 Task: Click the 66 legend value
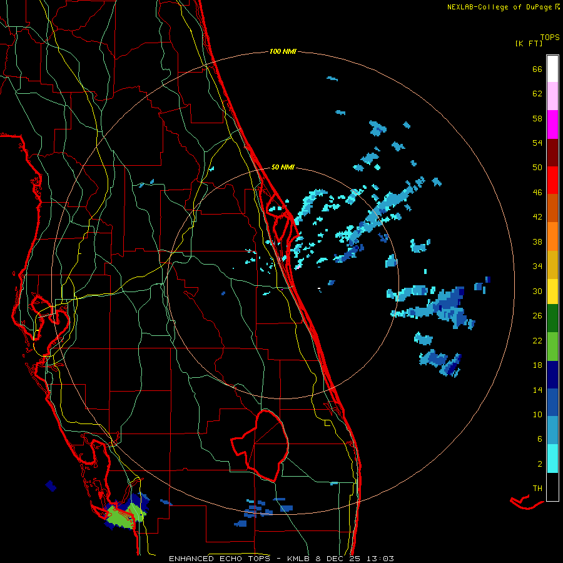(x=537, y=69)
